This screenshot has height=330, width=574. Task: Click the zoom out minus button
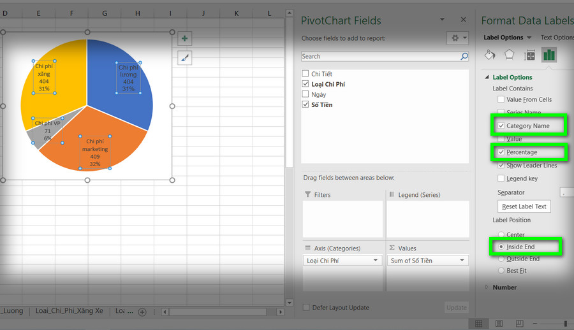click(535, 324)
